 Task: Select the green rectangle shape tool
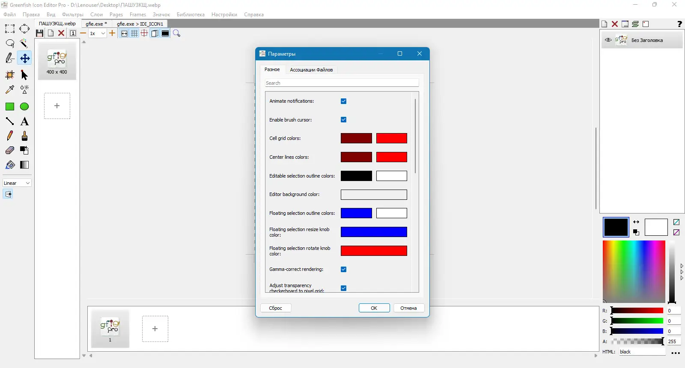[10, 107]
